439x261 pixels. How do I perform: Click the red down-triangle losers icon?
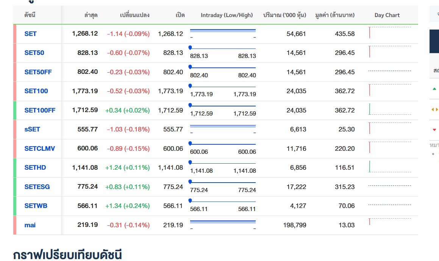(434, 130)
